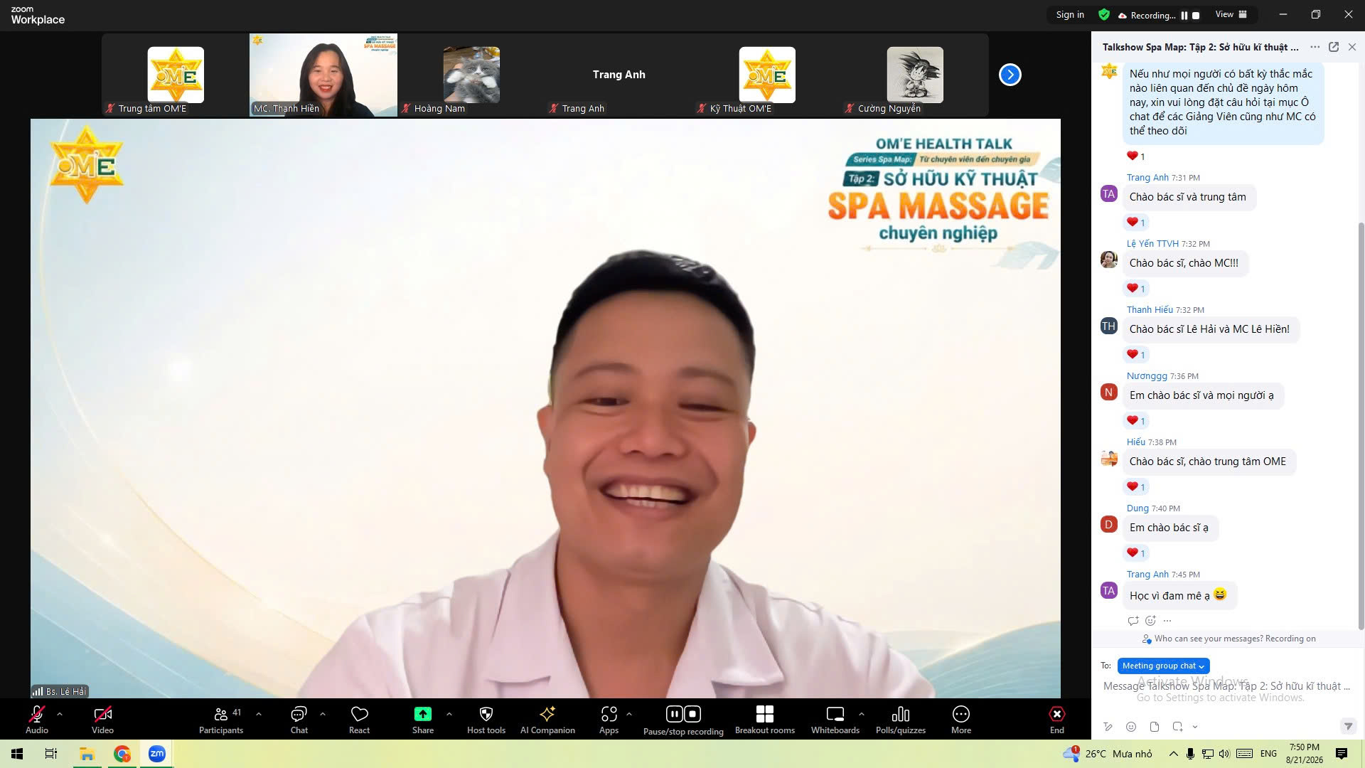
Task: Reply in thread to the last message
Action: [x=1133, y=621]
